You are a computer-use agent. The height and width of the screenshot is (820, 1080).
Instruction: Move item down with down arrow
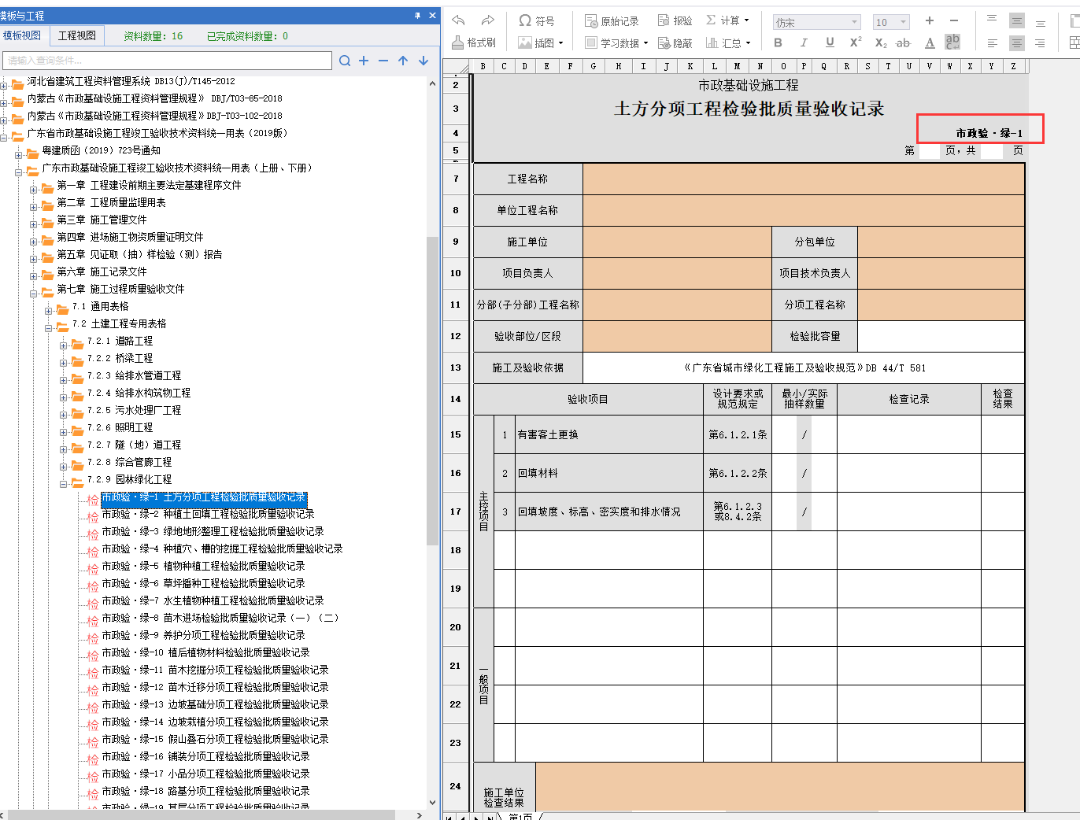[423, 61]
